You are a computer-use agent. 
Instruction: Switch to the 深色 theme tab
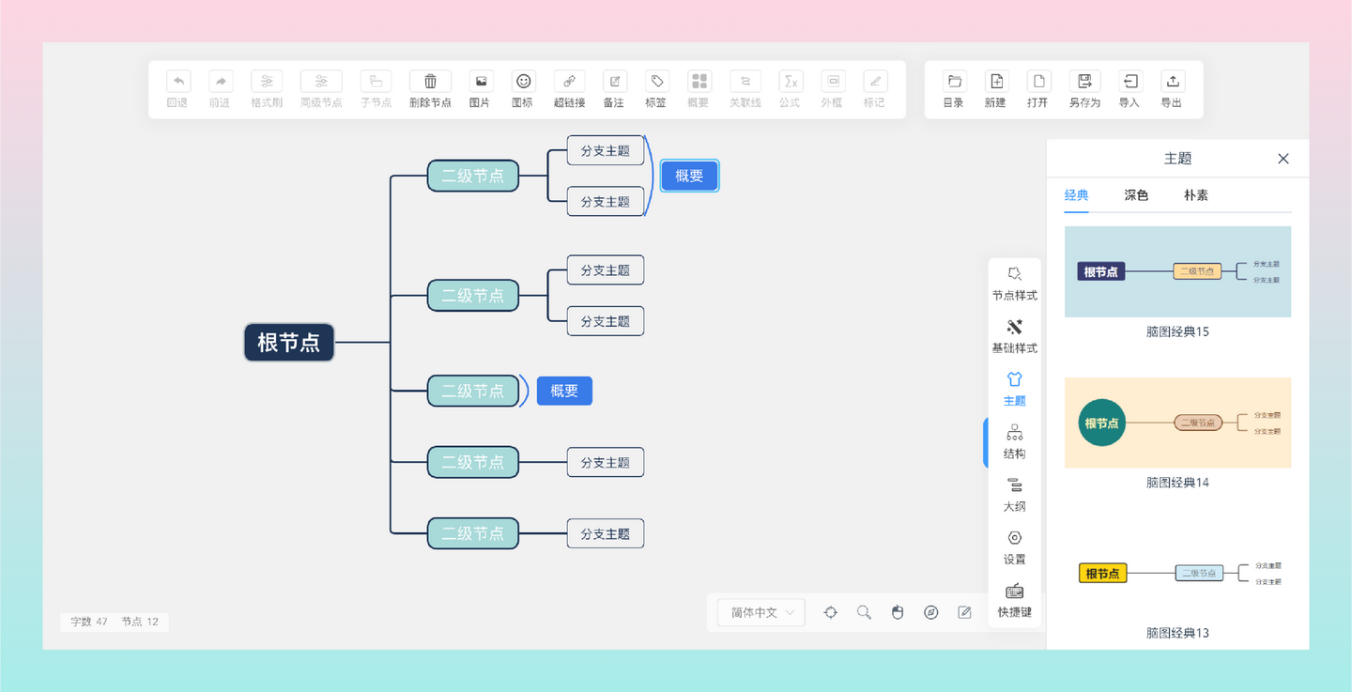(x=1135, y=195)
